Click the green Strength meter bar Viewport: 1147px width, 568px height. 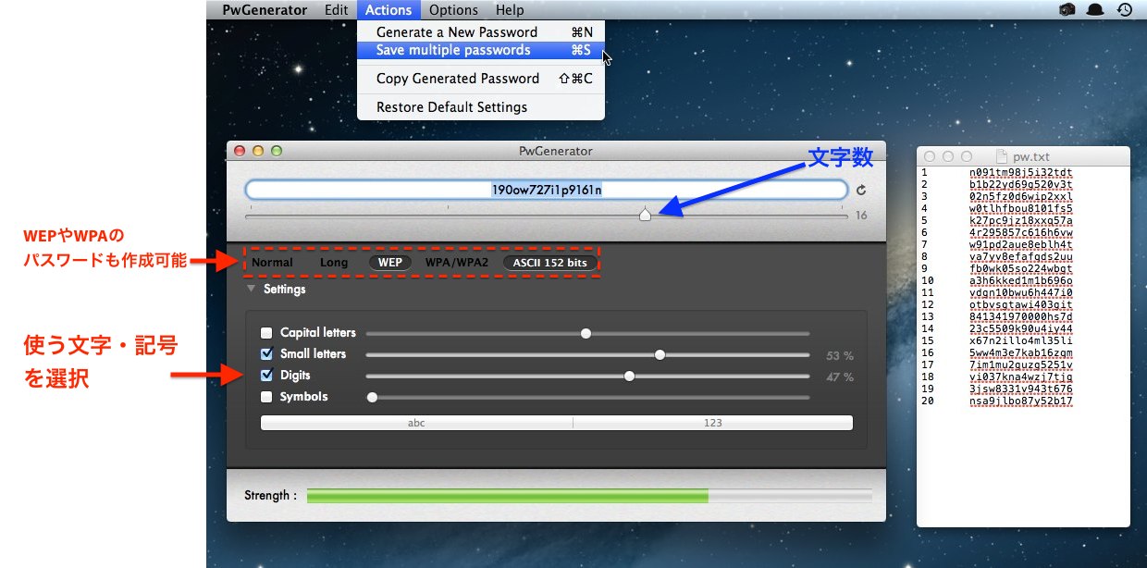pos(508,496)
